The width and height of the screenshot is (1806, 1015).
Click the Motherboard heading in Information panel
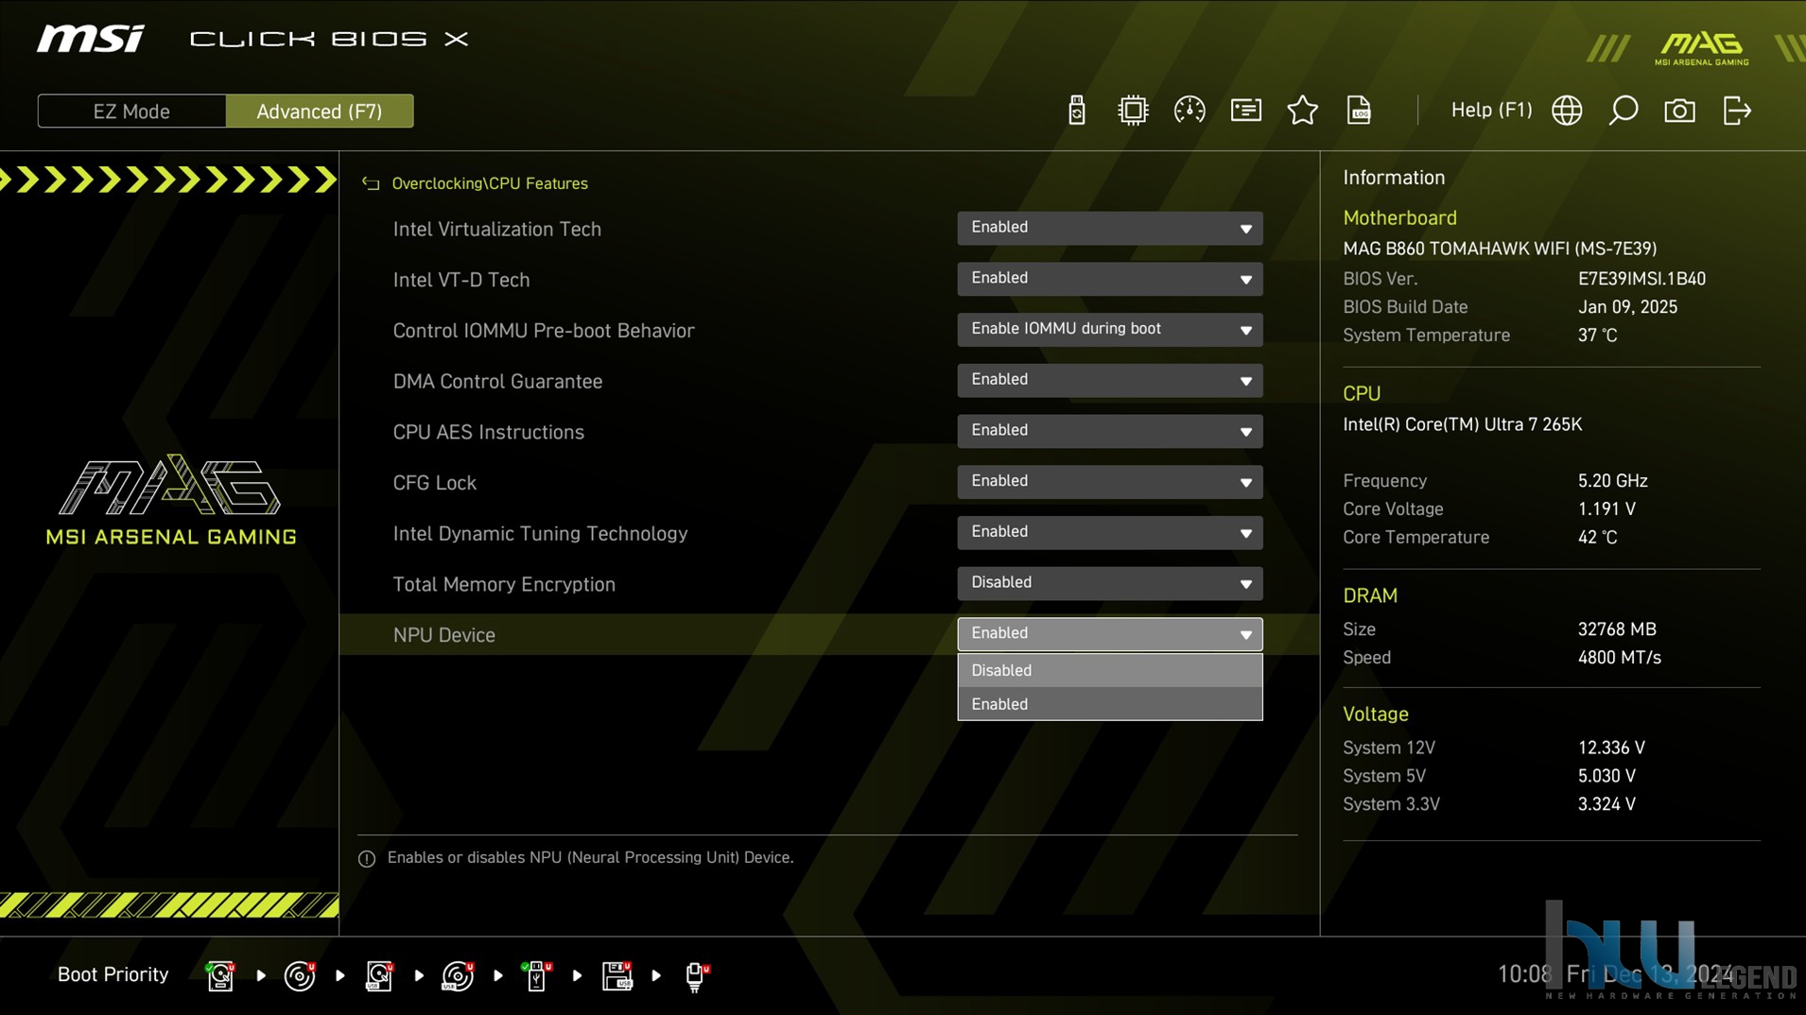(x=1399, y=218)
